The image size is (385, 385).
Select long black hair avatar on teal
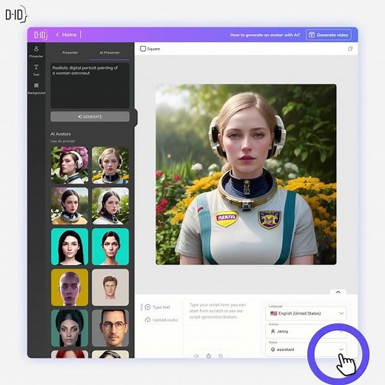coord(70,247)
